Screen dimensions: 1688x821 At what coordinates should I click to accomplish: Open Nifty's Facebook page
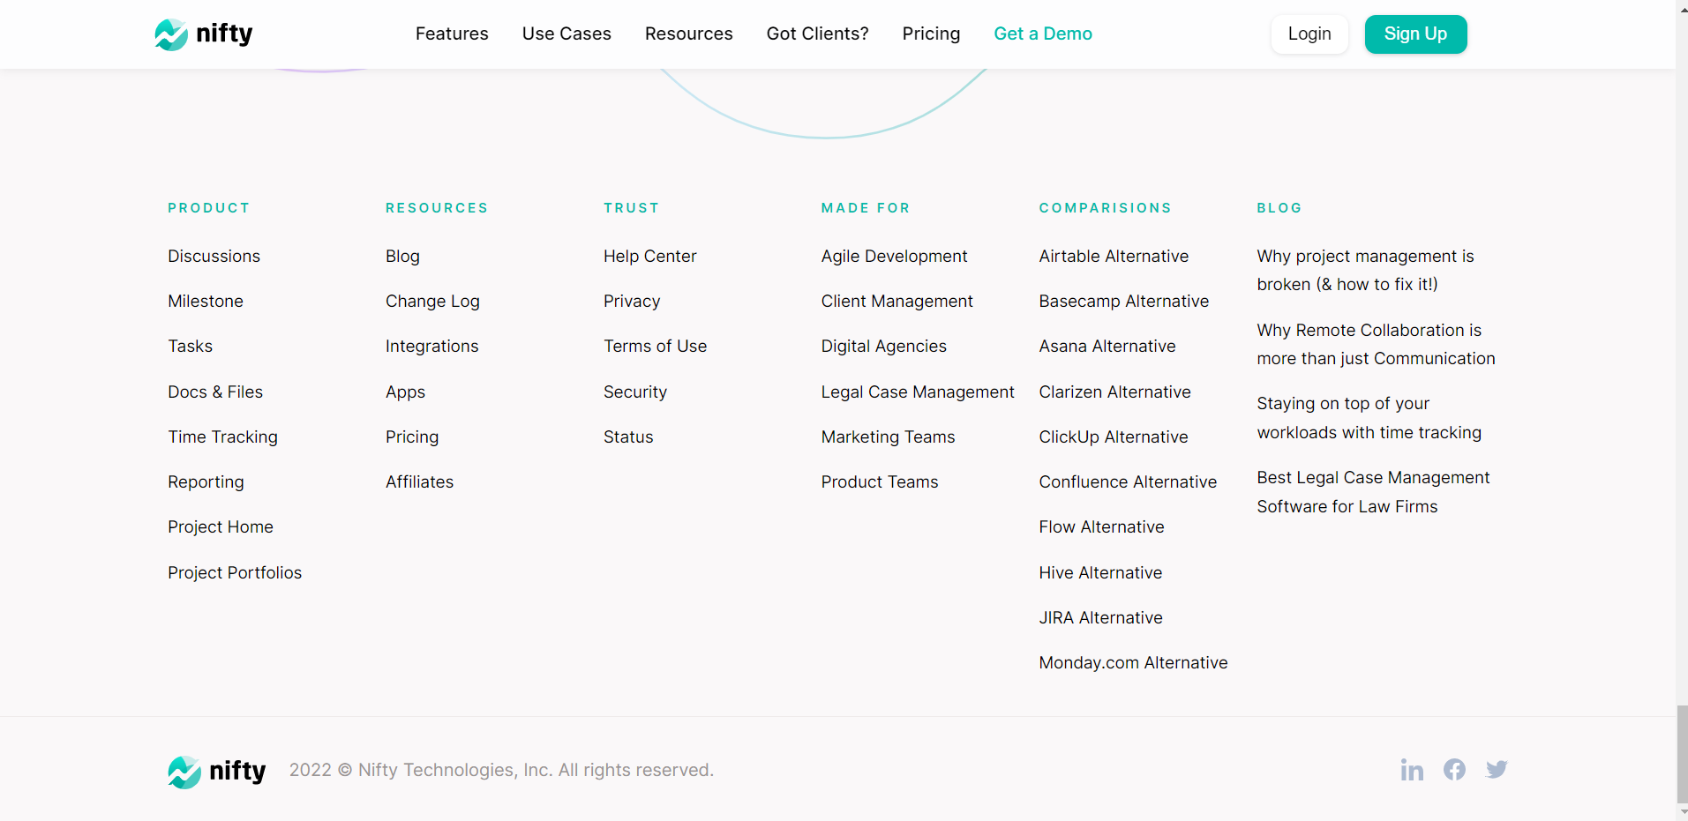[x=1453, y=769]
